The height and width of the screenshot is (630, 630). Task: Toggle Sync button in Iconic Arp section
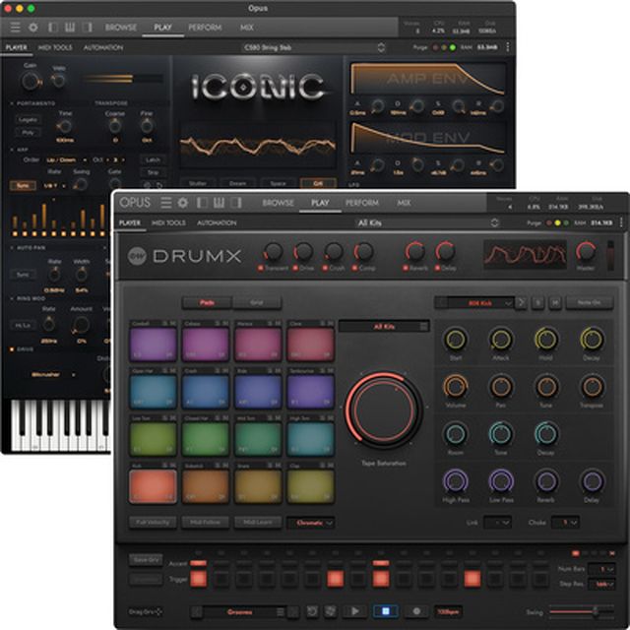click(23, 185)
